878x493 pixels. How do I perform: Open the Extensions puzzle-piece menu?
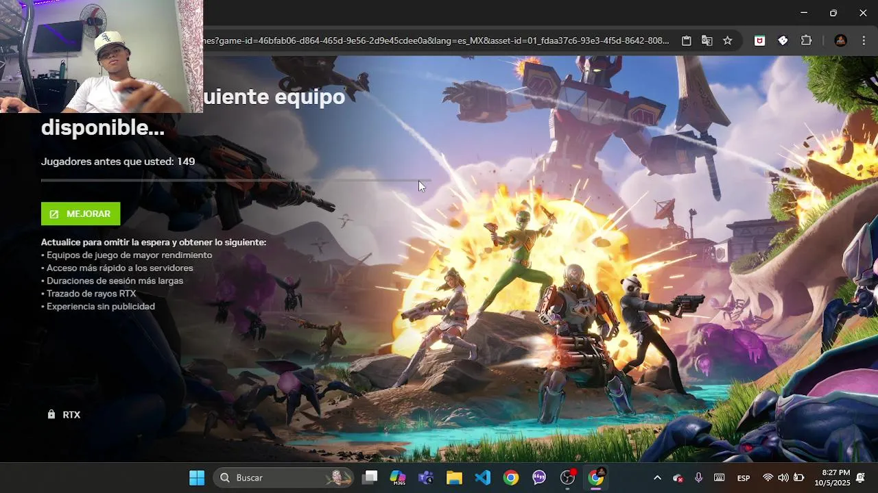pos(806,40)
